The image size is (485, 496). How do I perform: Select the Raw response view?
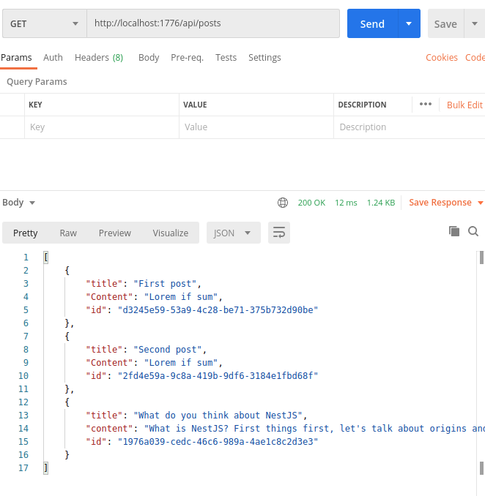68,233
